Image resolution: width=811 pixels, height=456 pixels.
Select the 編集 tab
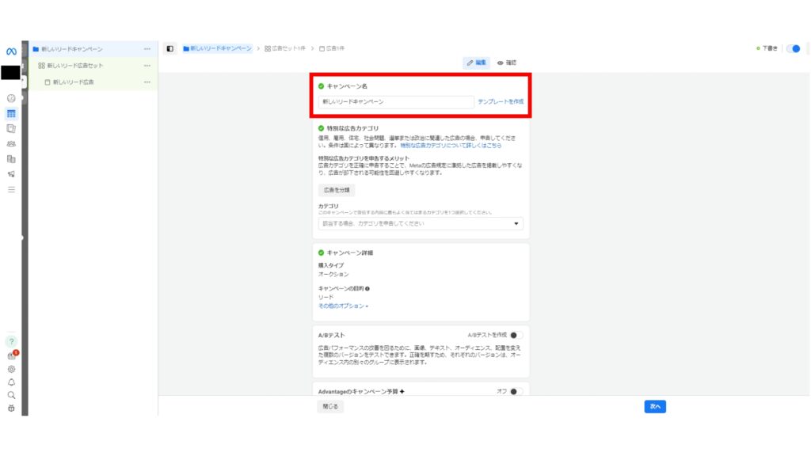[476, 62]
